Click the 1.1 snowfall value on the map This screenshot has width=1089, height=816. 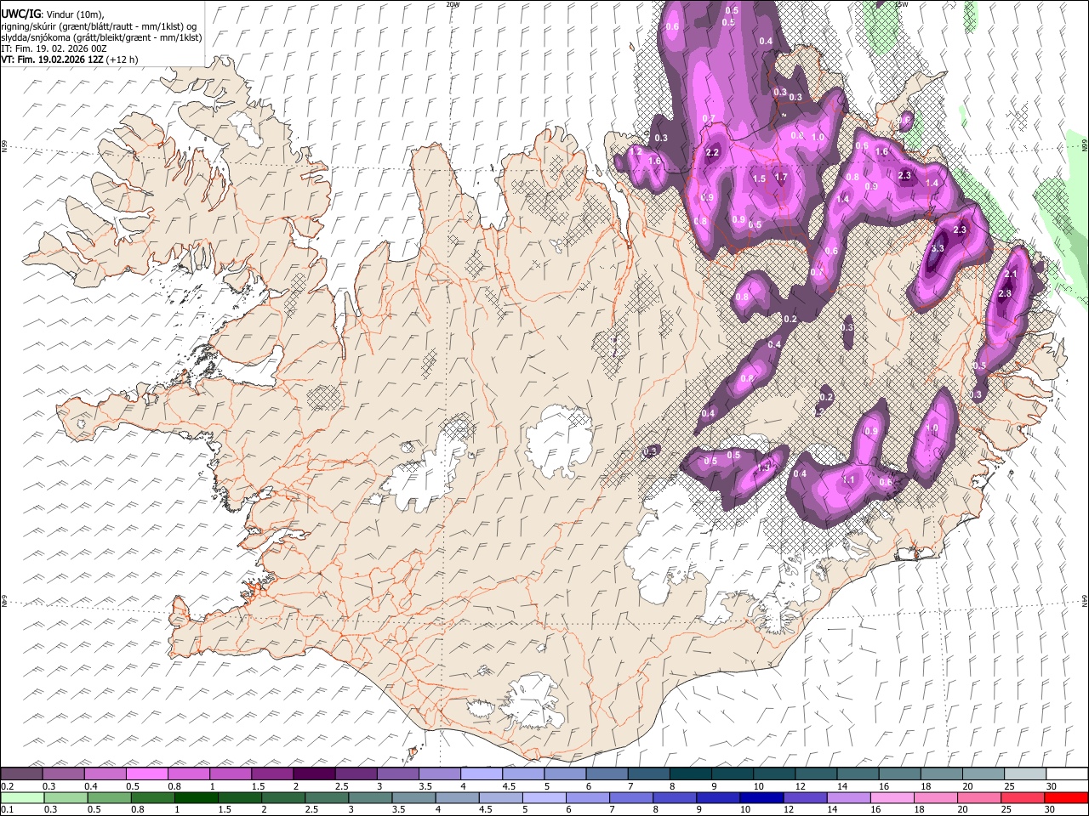[x=848, y=480]
